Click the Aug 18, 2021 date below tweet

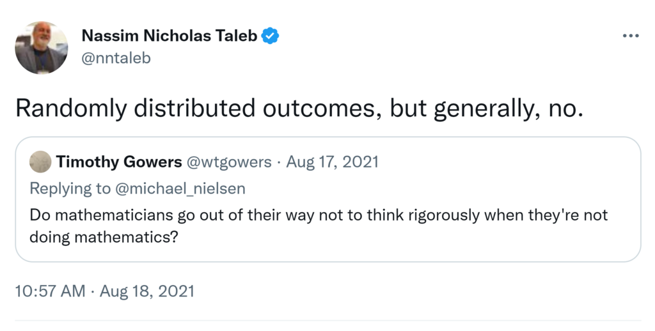point(146,291)
